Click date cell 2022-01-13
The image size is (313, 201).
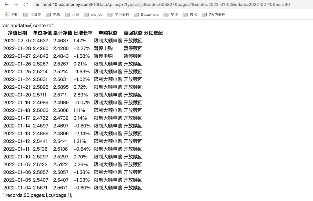[x=17, y=134]
